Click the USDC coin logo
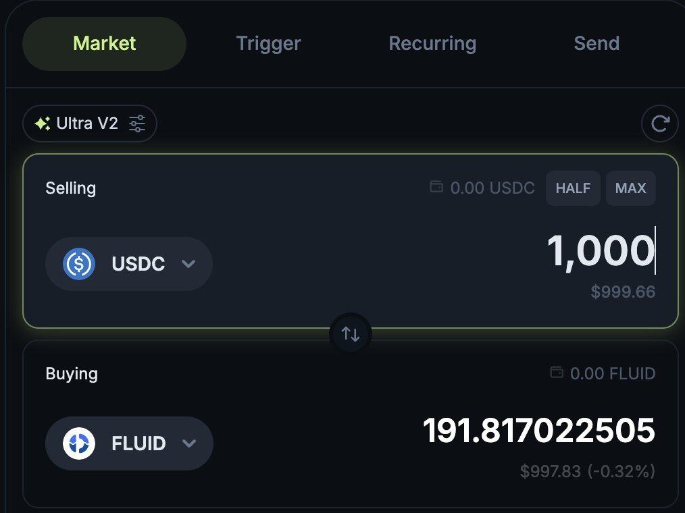685x513 pixels. [x=79, y=264]
